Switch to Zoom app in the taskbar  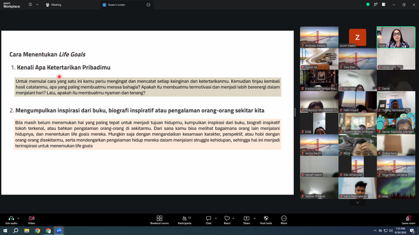point(59,230)
